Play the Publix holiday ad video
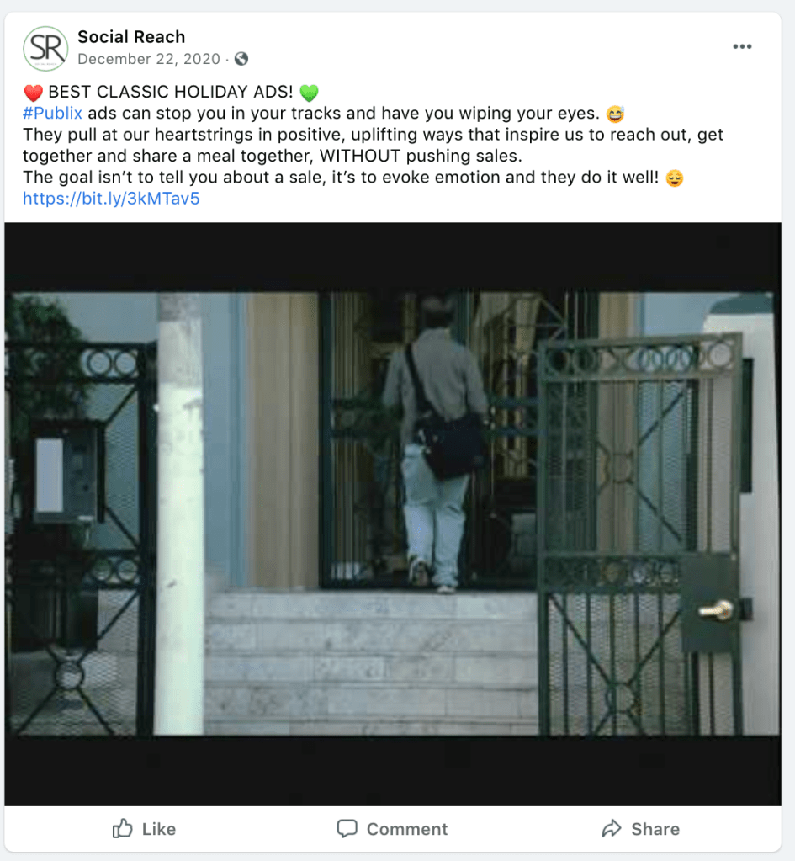 [x=393, y=514]
